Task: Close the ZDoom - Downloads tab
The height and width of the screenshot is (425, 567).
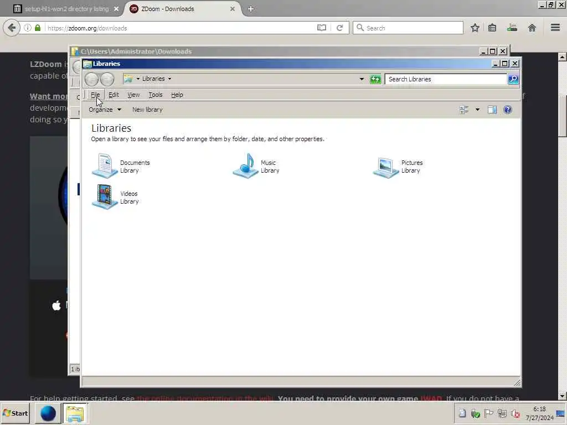Action: 233,9
